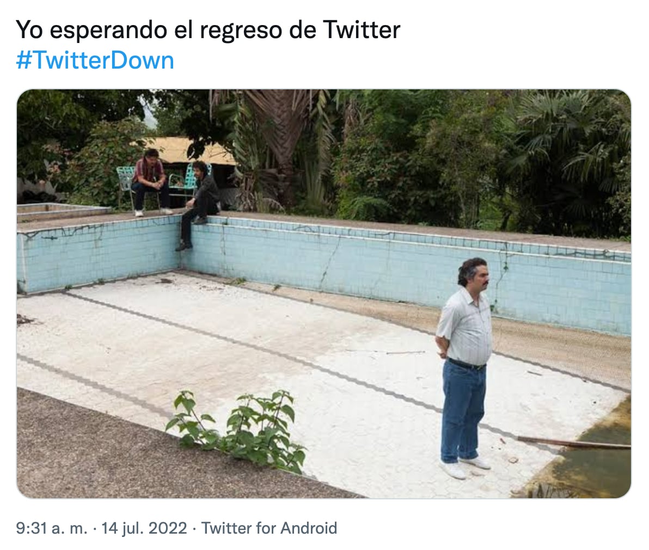Click the stagnant green water in the corner
Image resolution: width=649 pixels, height=550 pixels.
(x=592, y=455)
